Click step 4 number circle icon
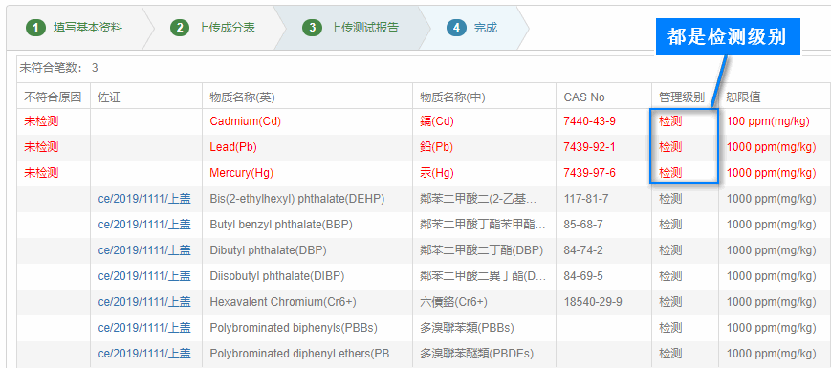The image size is (831, 368). [456, 28]
